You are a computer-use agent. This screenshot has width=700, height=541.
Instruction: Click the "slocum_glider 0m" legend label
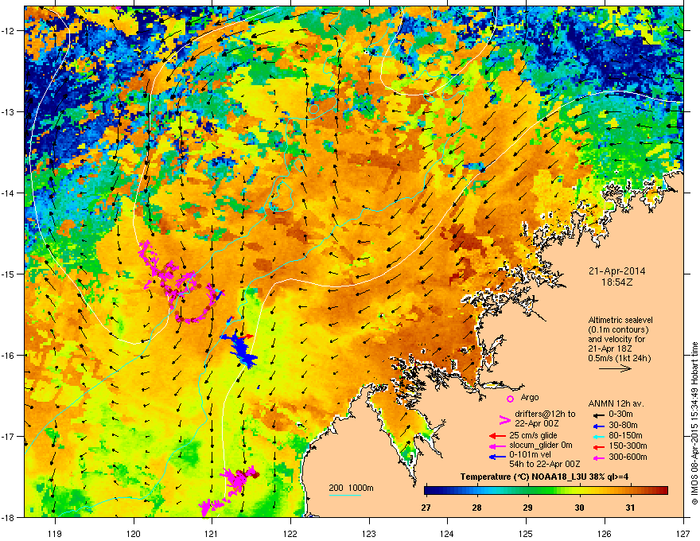click(541, 446)
